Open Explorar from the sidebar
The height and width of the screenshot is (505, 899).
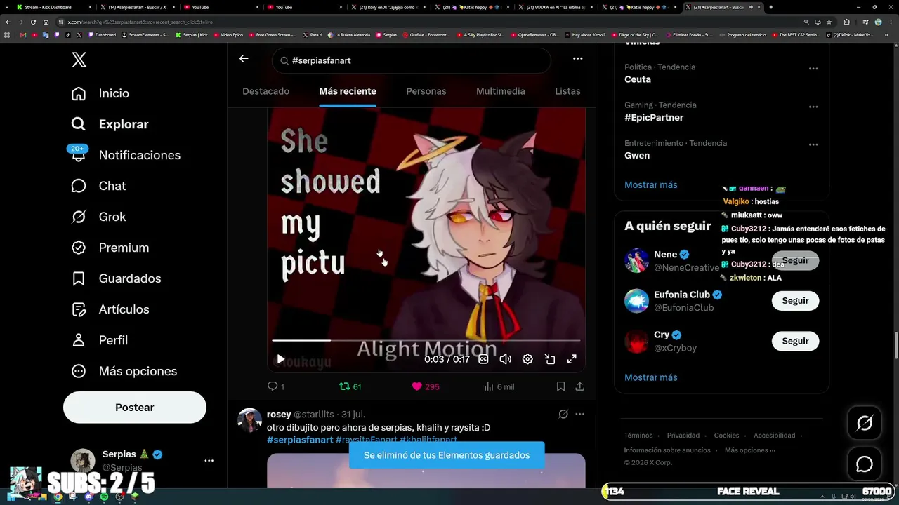110,124
